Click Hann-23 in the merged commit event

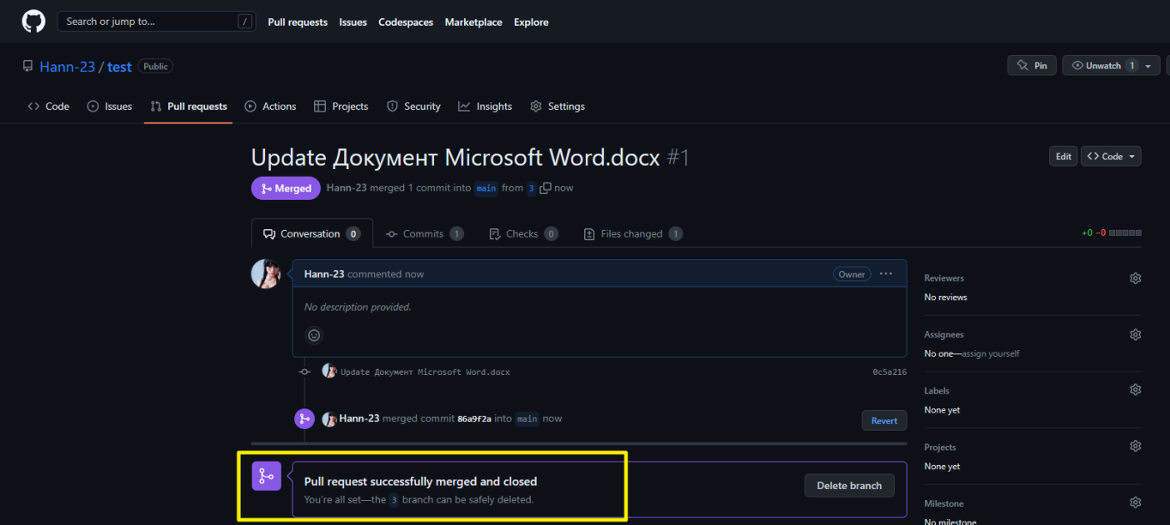point(359,418)
